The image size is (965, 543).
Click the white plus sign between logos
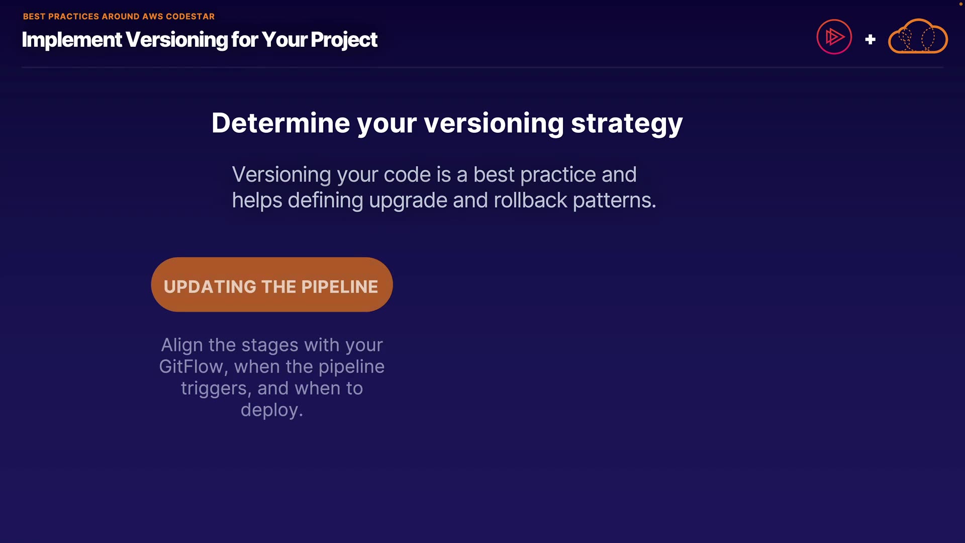coord(870,39)
